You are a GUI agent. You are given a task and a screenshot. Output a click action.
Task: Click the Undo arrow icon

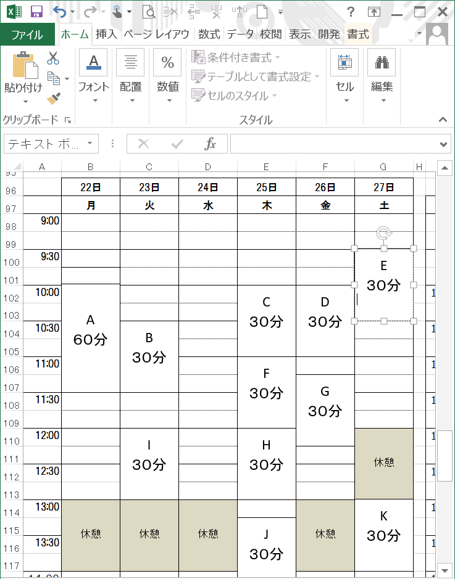point(59,11)
